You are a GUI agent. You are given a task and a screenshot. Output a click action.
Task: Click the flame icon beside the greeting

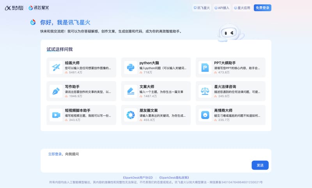tap(33, 22)
